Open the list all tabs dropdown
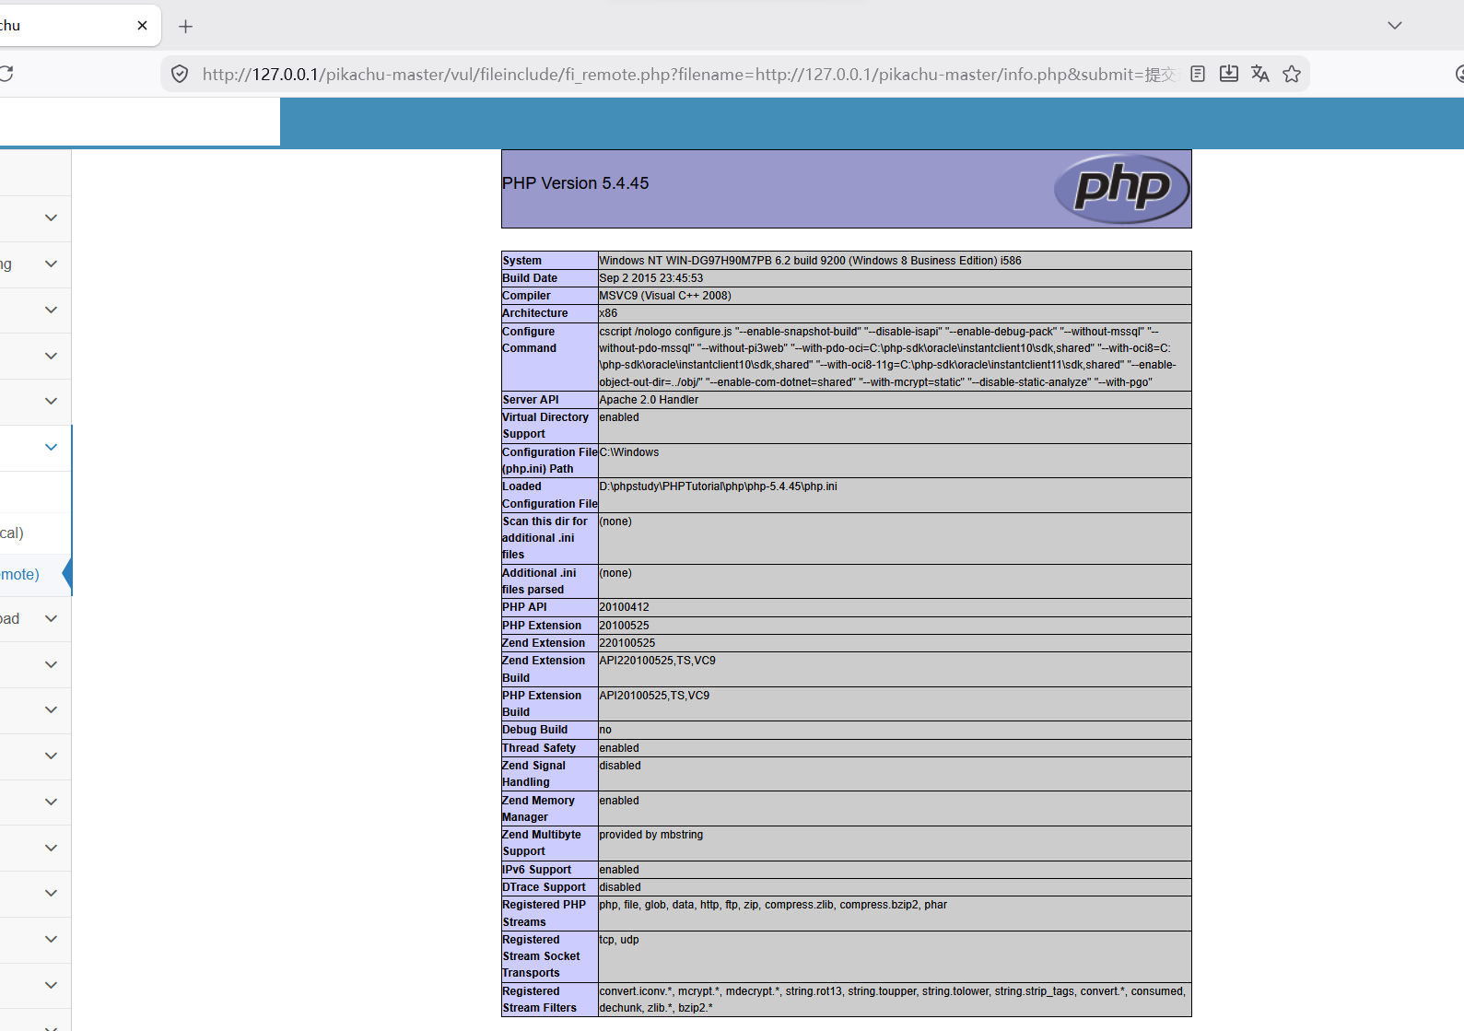 point(1395,26)
